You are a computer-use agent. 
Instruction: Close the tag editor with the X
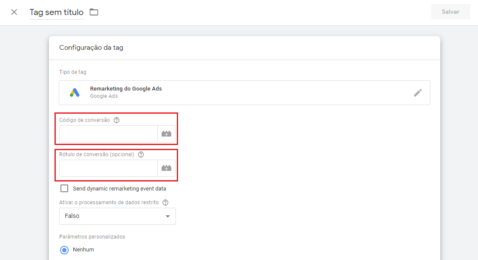tap(14, 12)
